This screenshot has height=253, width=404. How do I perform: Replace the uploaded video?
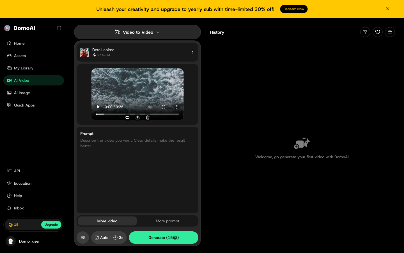(x=127, y=118)
